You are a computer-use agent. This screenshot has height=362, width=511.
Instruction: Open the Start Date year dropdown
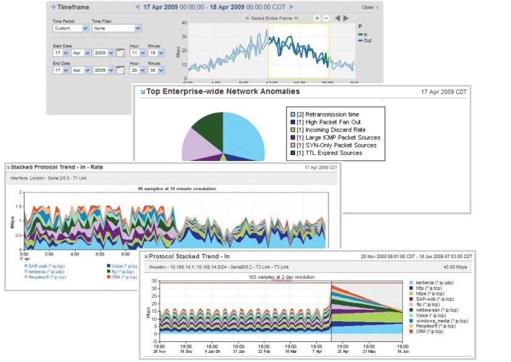tap(104, 53)
